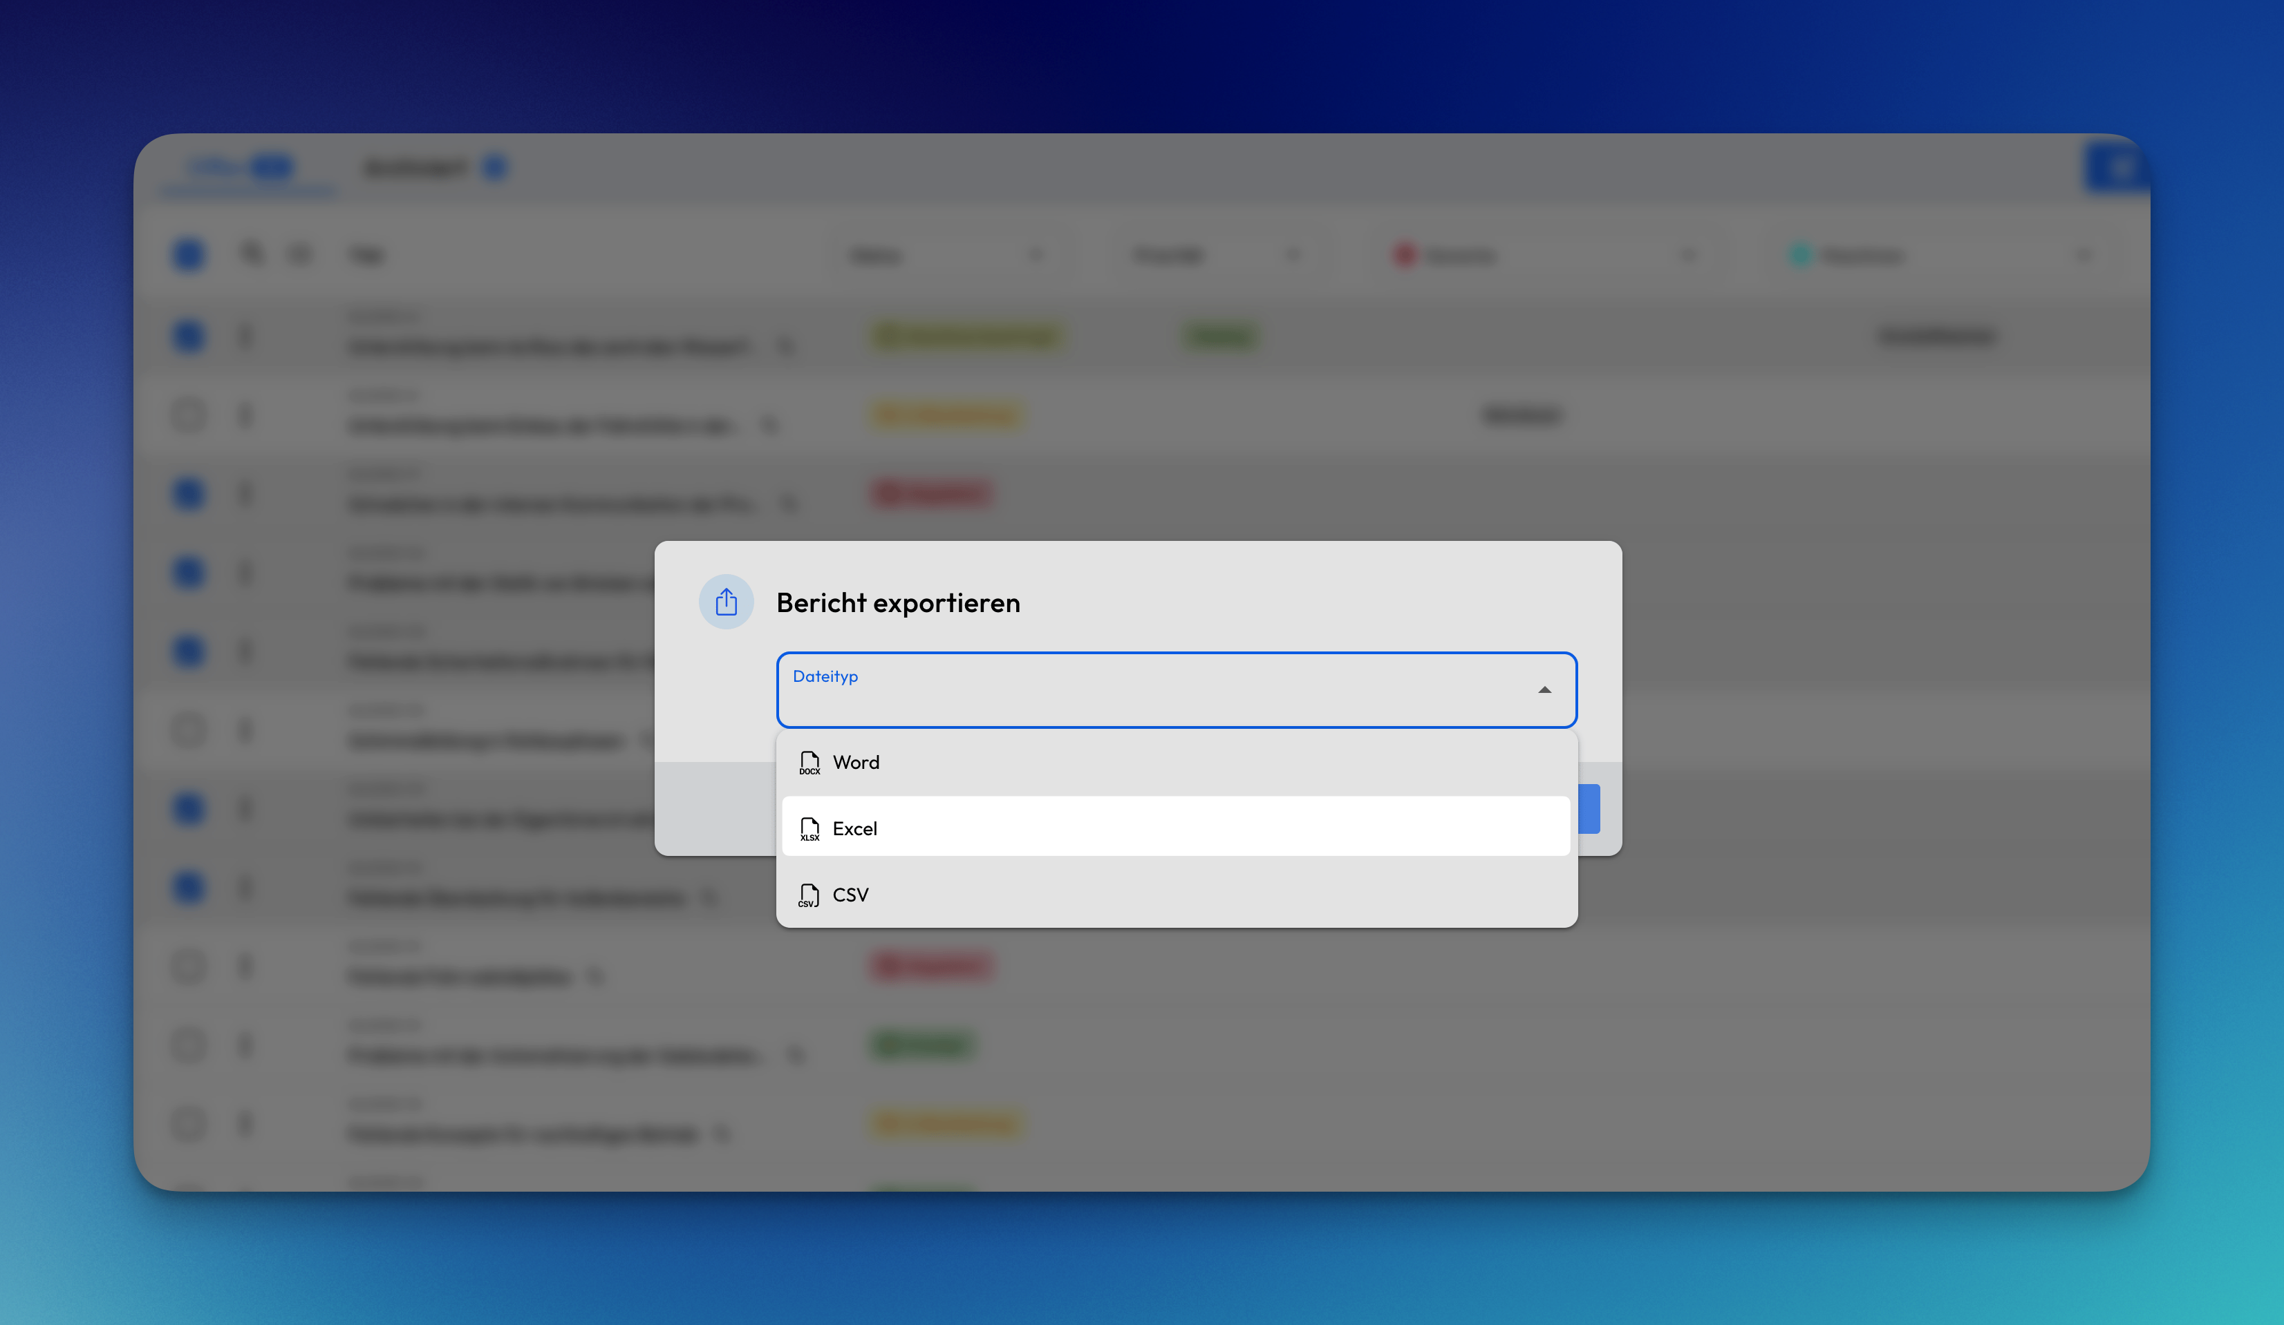Screen dimensions: 2284x1325
Task: Click the search icon in the table toolbar
Action: 252,254
